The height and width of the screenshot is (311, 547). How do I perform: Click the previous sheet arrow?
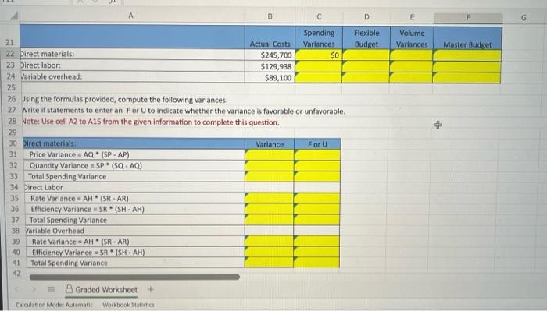tap(16, 289)
